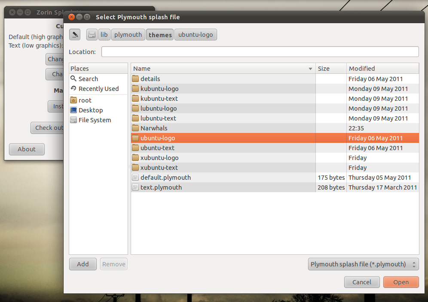Navigate to plymouth via the path bar
The height and width of the screenshot is (302, 428).
(x=128, y=34)
